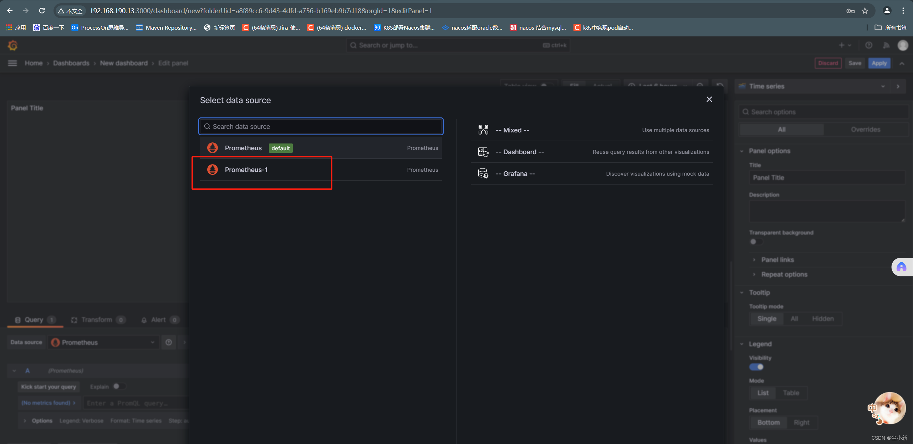
Task: Click the Grafana logo
Action: click(12, 45)
